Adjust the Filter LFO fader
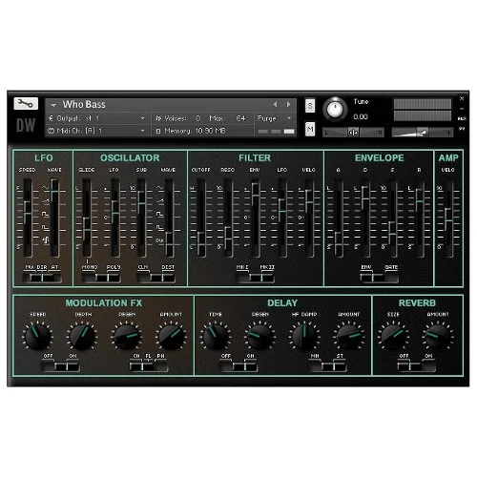Viewport: 477px width, 477px height. pos(281,212)
